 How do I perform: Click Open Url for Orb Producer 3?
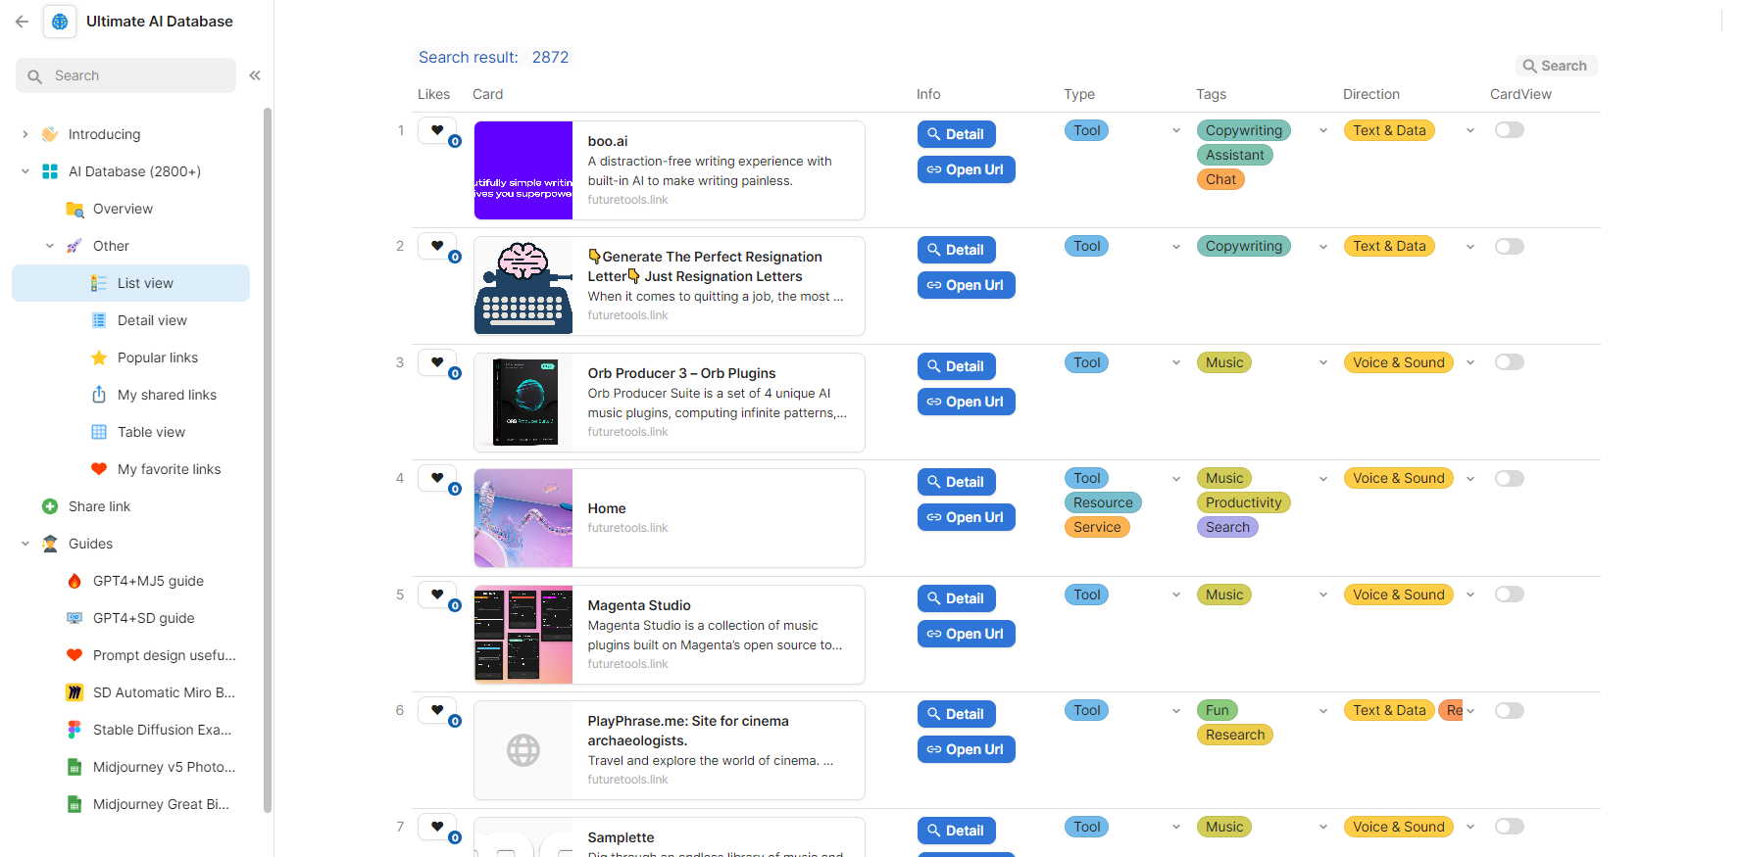967,402
